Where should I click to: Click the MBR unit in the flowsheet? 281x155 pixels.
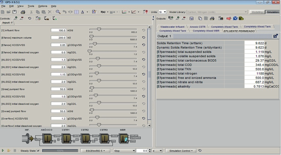click(123, 138)
